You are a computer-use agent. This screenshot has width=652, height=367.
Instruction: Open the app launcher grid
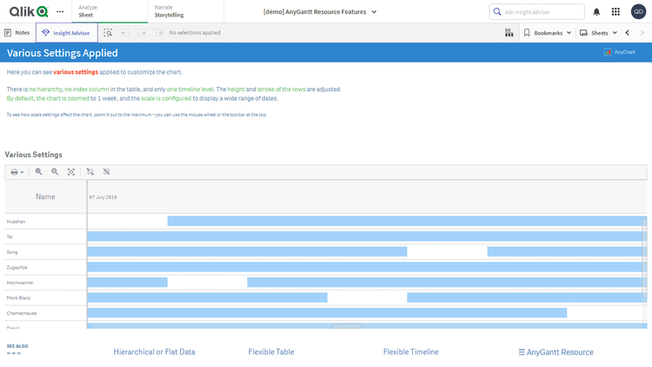click(615, 11)
